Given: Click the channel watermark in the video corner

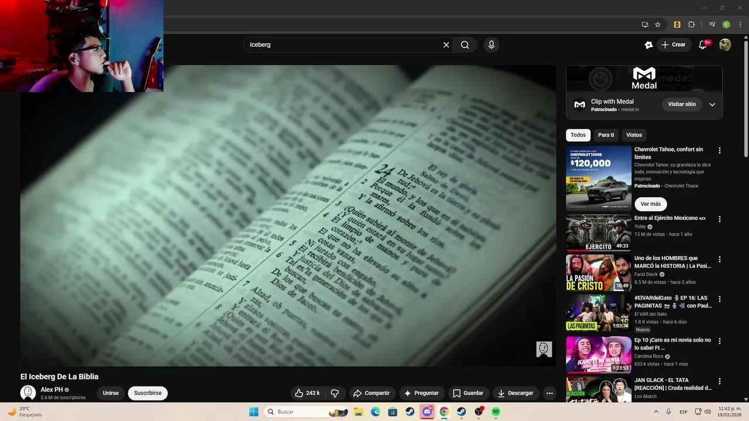Looking at the screenshot, I should pyautogui.click(x=544, y=349).
